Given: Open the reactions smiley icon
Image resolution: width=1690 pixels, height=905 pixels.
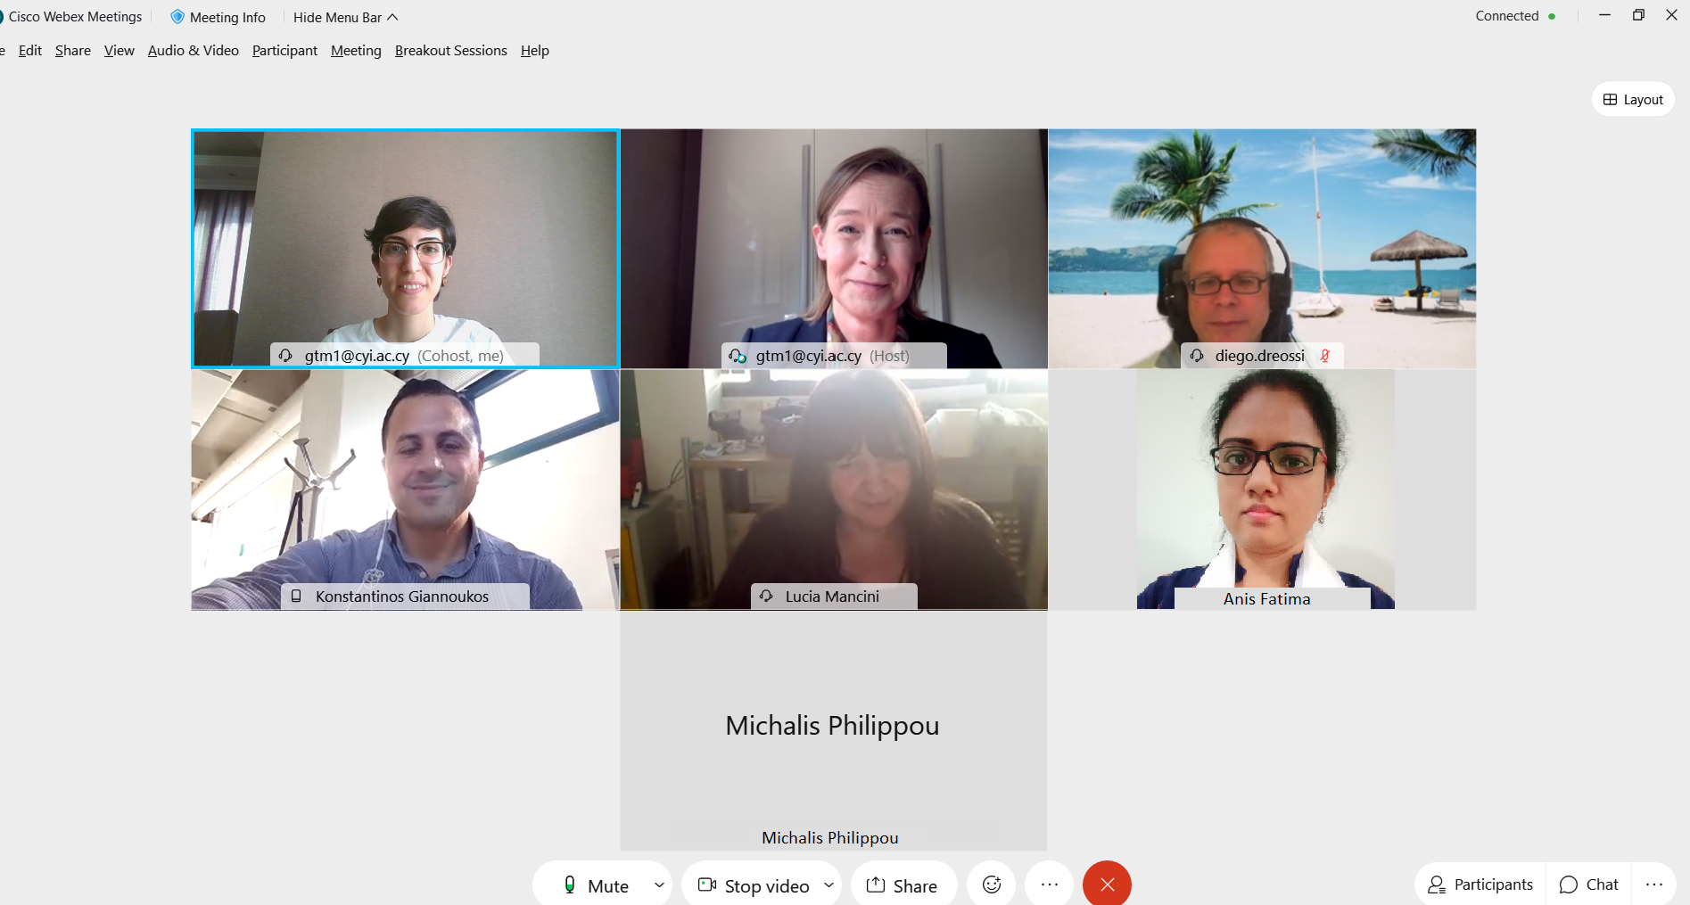Looking at the screenshot, I should pyautogui.click(x=991, y=884).
